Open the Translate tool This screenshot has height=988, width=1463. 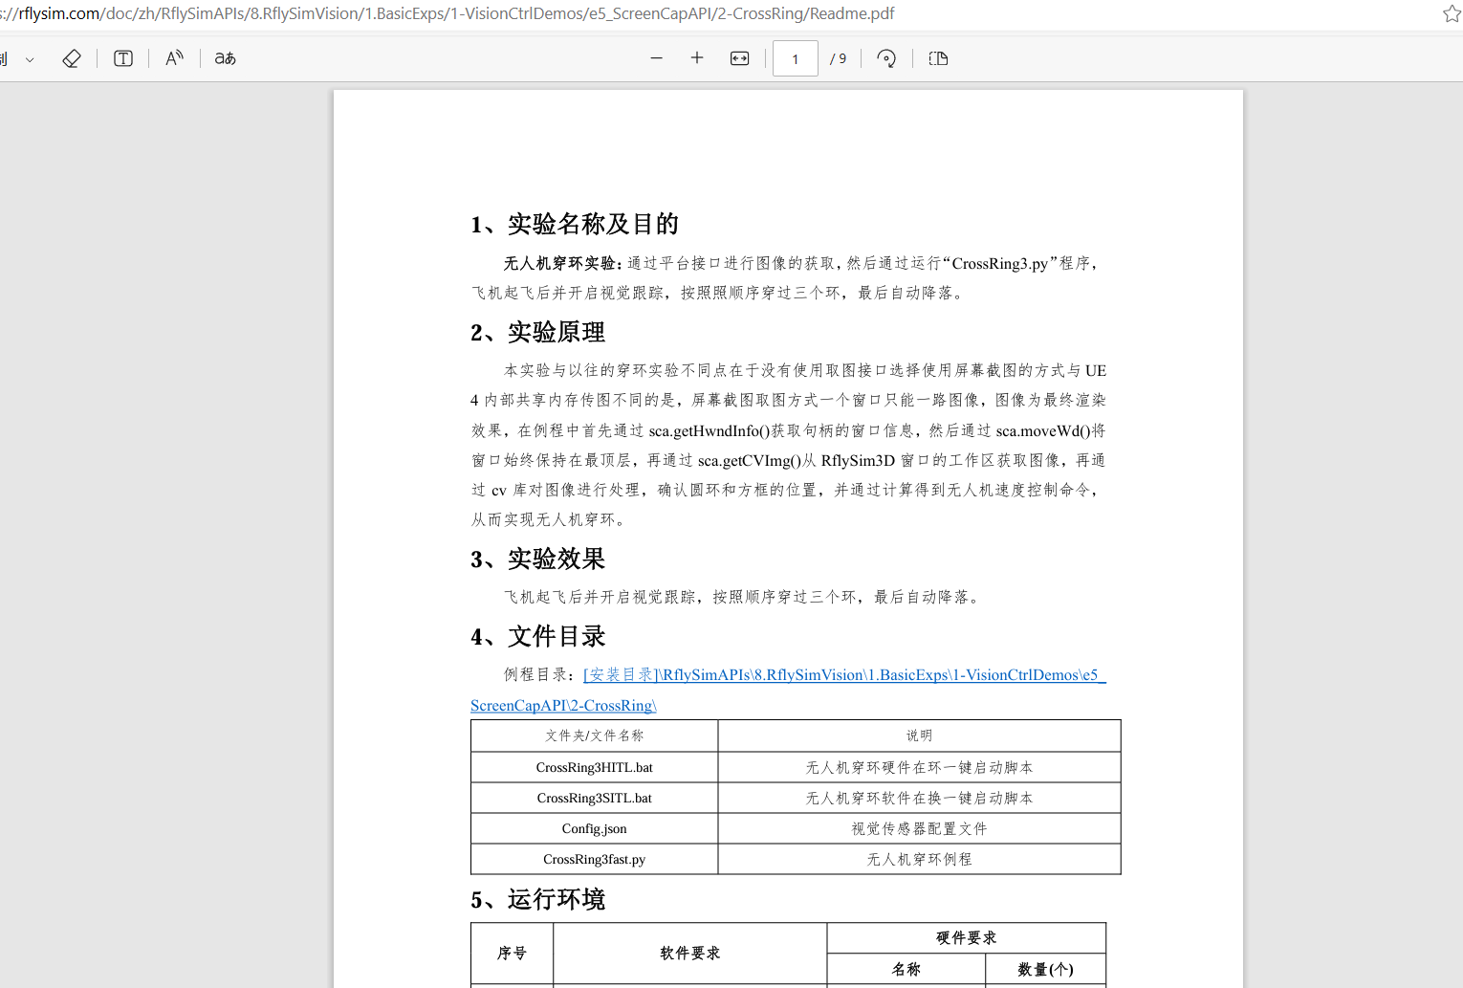coord(226,58)
